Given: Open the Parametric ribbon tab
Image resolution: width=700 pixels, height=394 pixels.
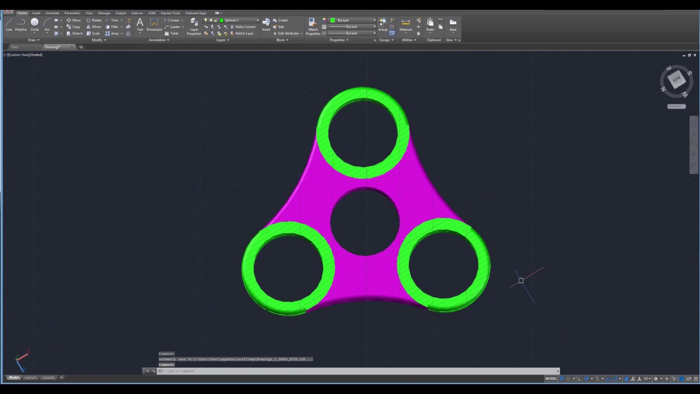Looking at the screenshot, I should tap(72, 13).
